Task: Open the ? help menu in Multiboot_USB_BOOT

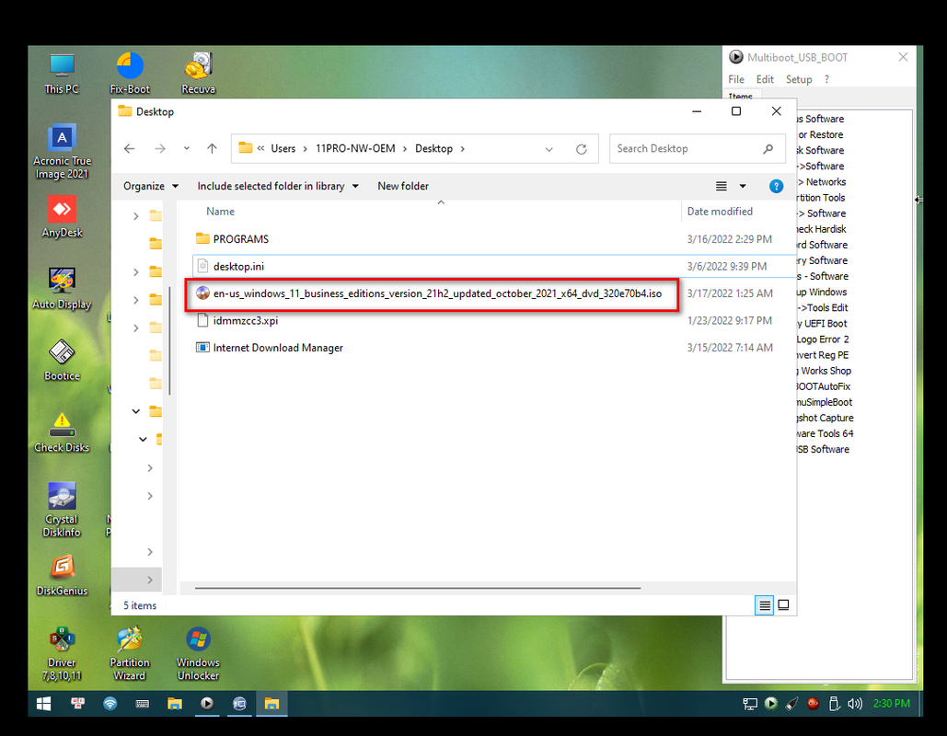Action: pos(826,79)
